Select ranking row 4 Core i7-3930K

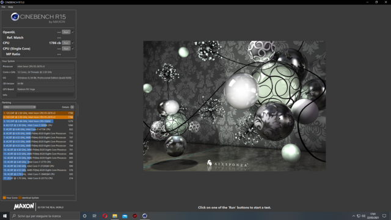(38, 125)
